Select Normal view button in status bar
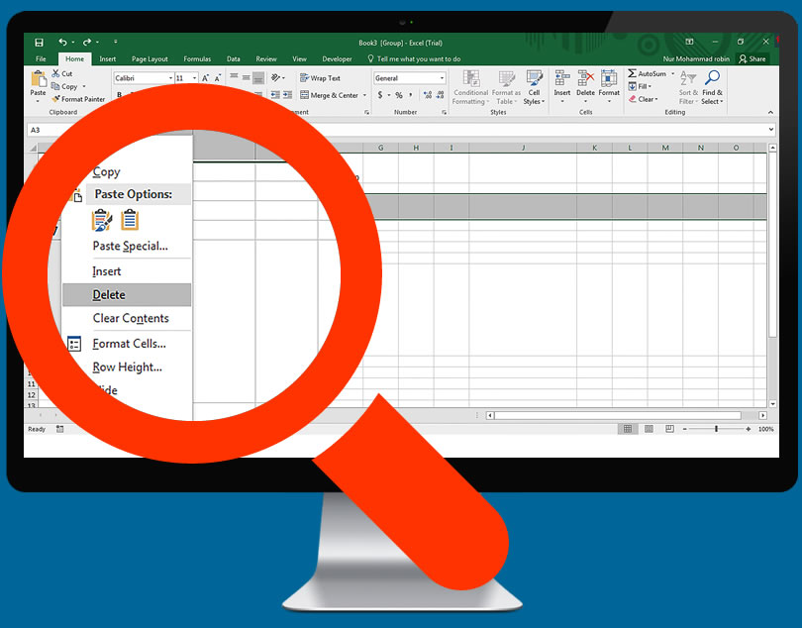Viewport: 802px width, 628px height. (628, 429)
